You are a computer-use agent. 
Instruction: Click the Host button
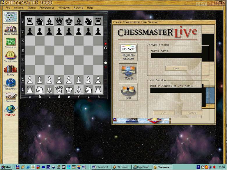176,68
